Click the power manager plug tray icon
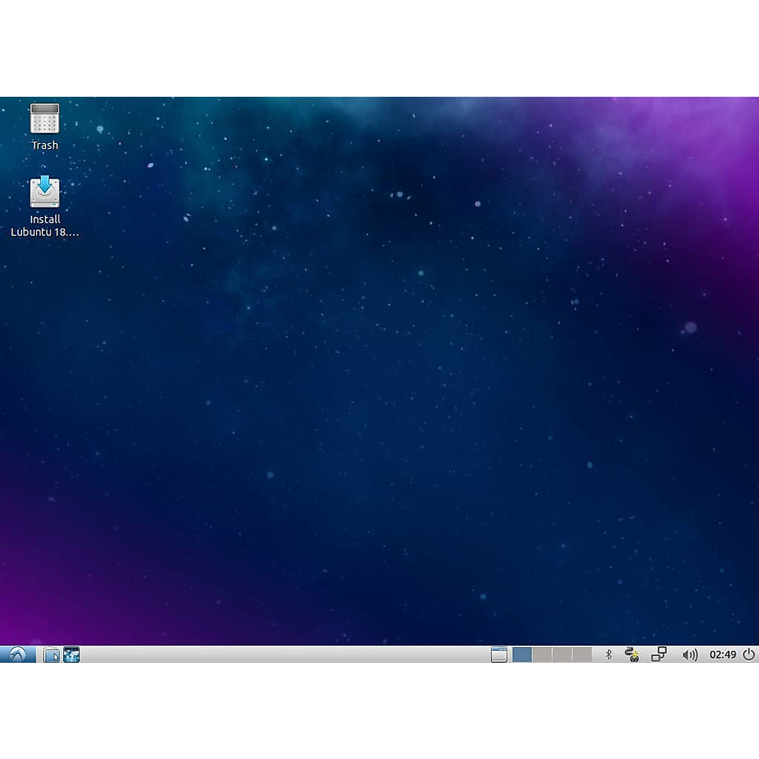The width and height of the screenshot is (759, 759). 631,655
